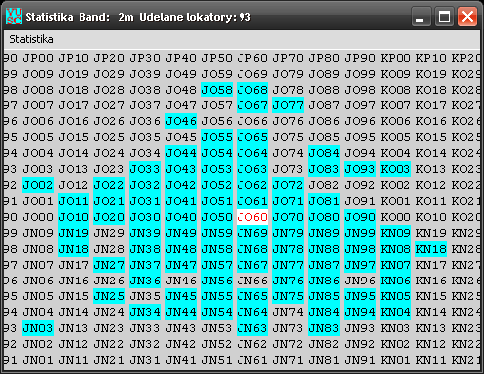Click locator cell JO37
Viewport: 484px width, 374px height.
pos(145,105)
